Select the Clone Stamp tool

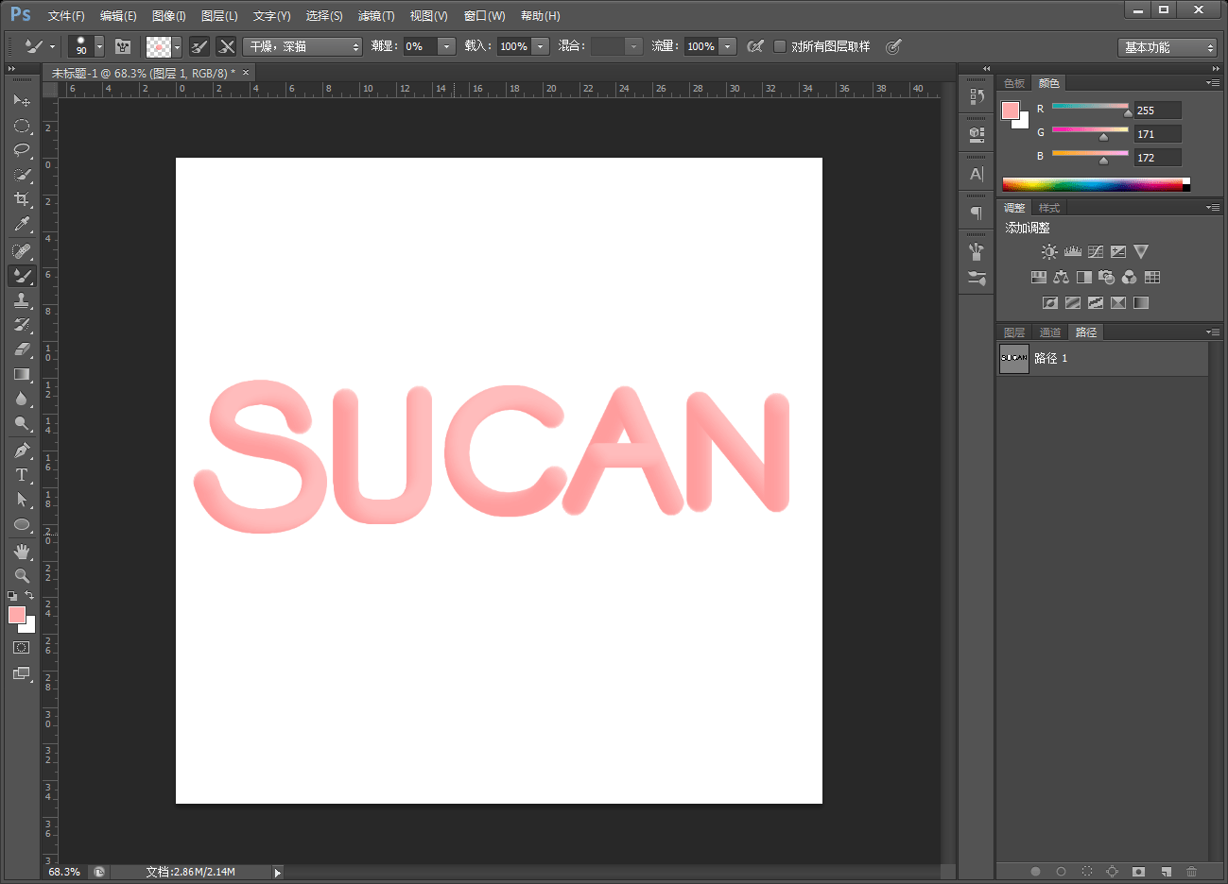(22, 300)
